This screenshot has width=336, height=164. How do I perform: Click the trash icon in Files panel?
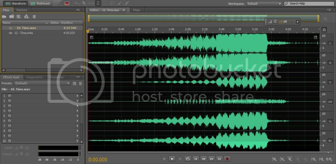34,16
